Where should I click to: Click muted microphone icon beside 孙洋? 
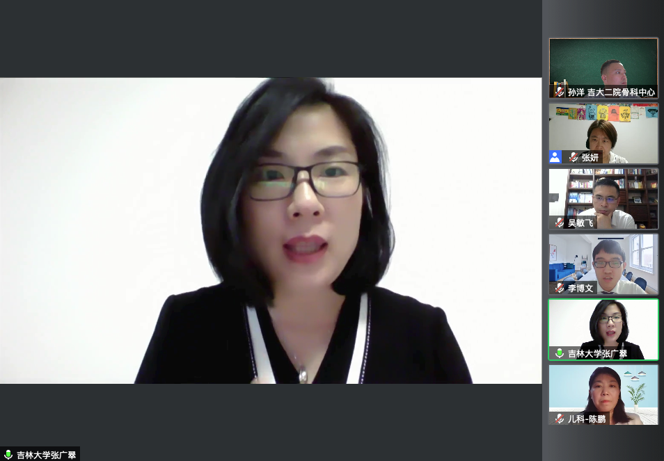pyautogui.click(x=560, y=92)
